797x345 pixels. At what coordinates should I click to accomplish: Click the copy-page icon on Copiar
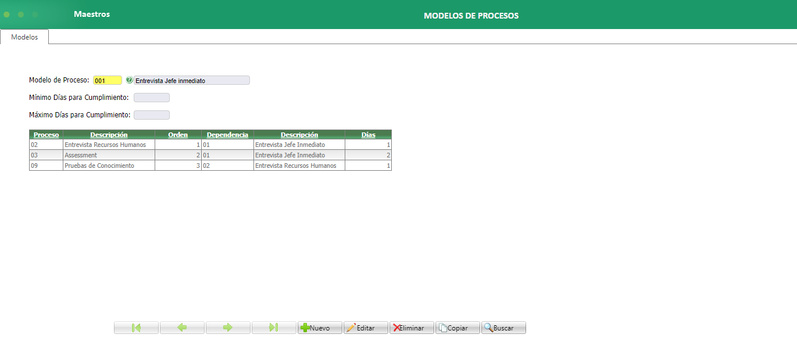443,327
